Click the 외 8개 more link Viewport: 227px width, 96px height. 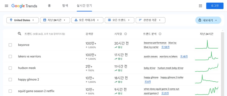148,82
